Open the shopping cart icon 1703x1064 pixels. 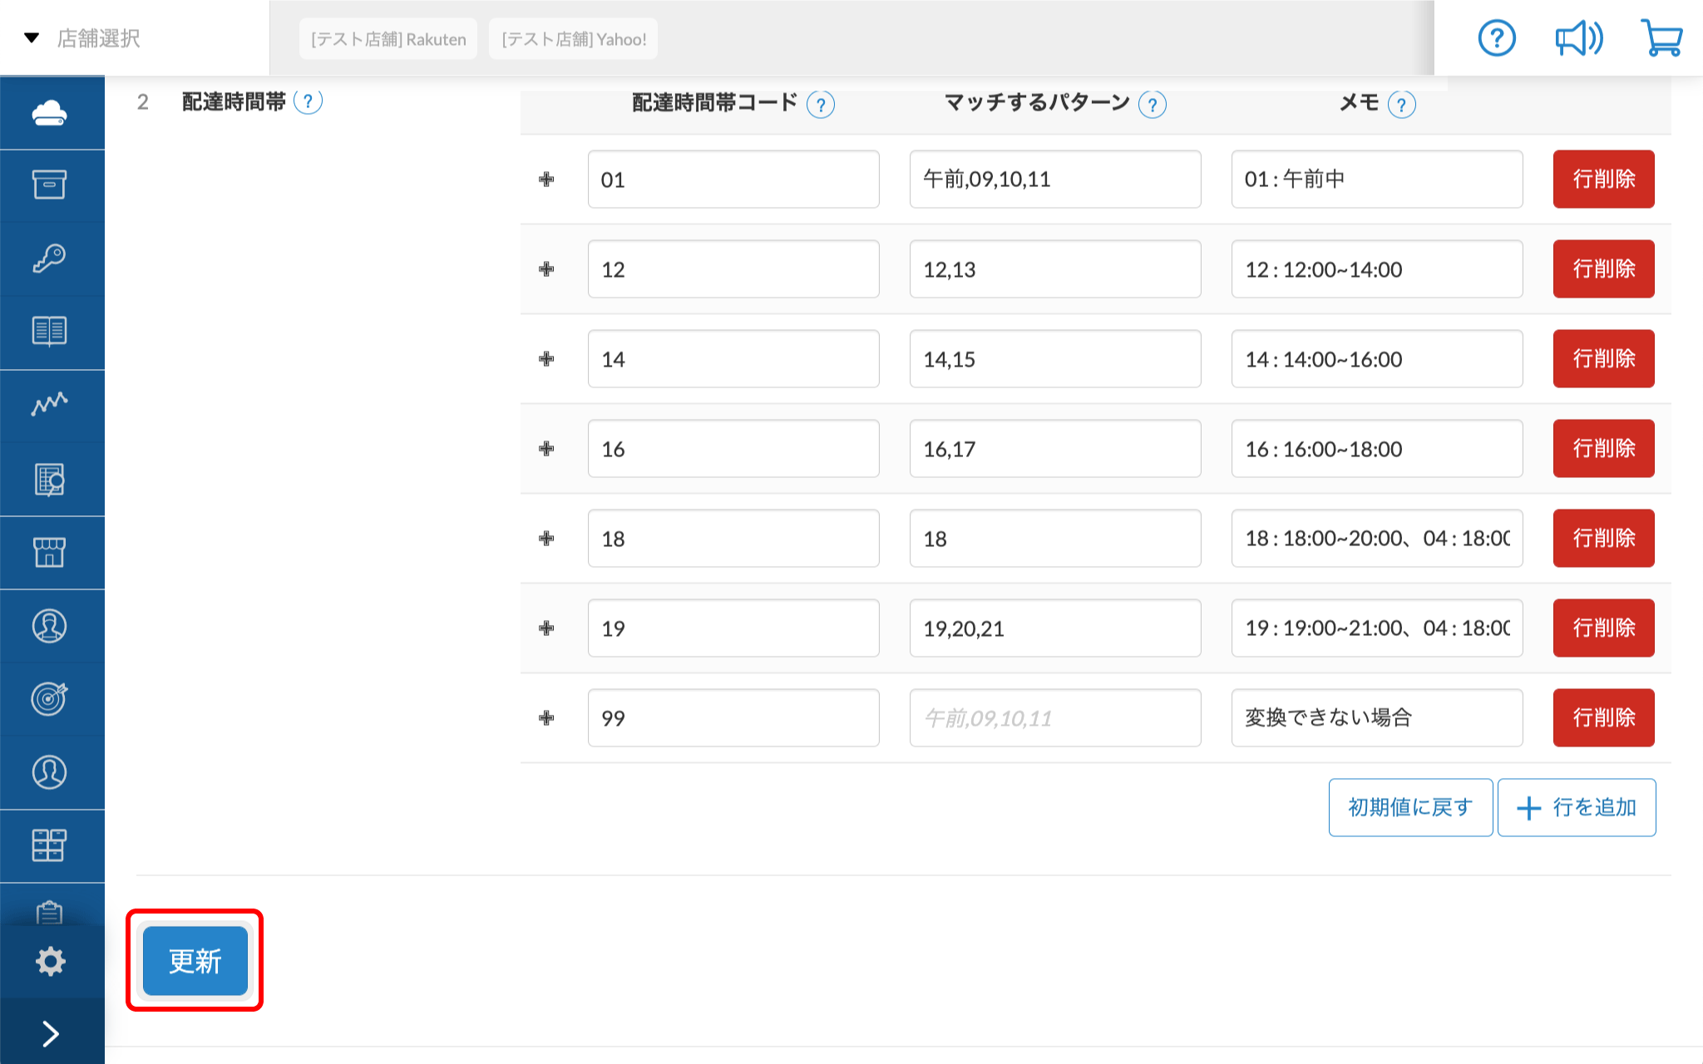(x=1661, y=38)
